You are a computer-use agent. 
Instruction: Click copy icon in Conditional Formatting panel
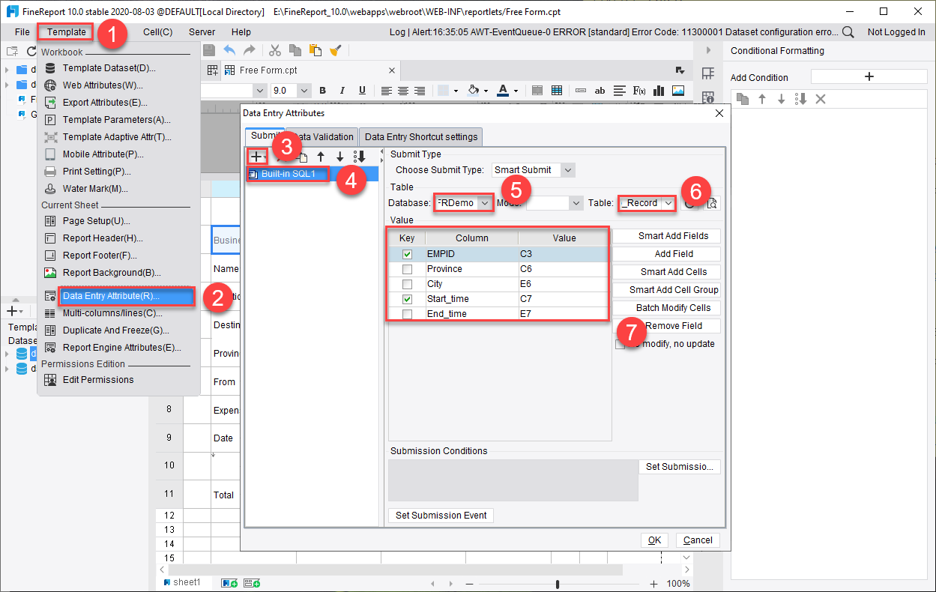tap(743, 99)
